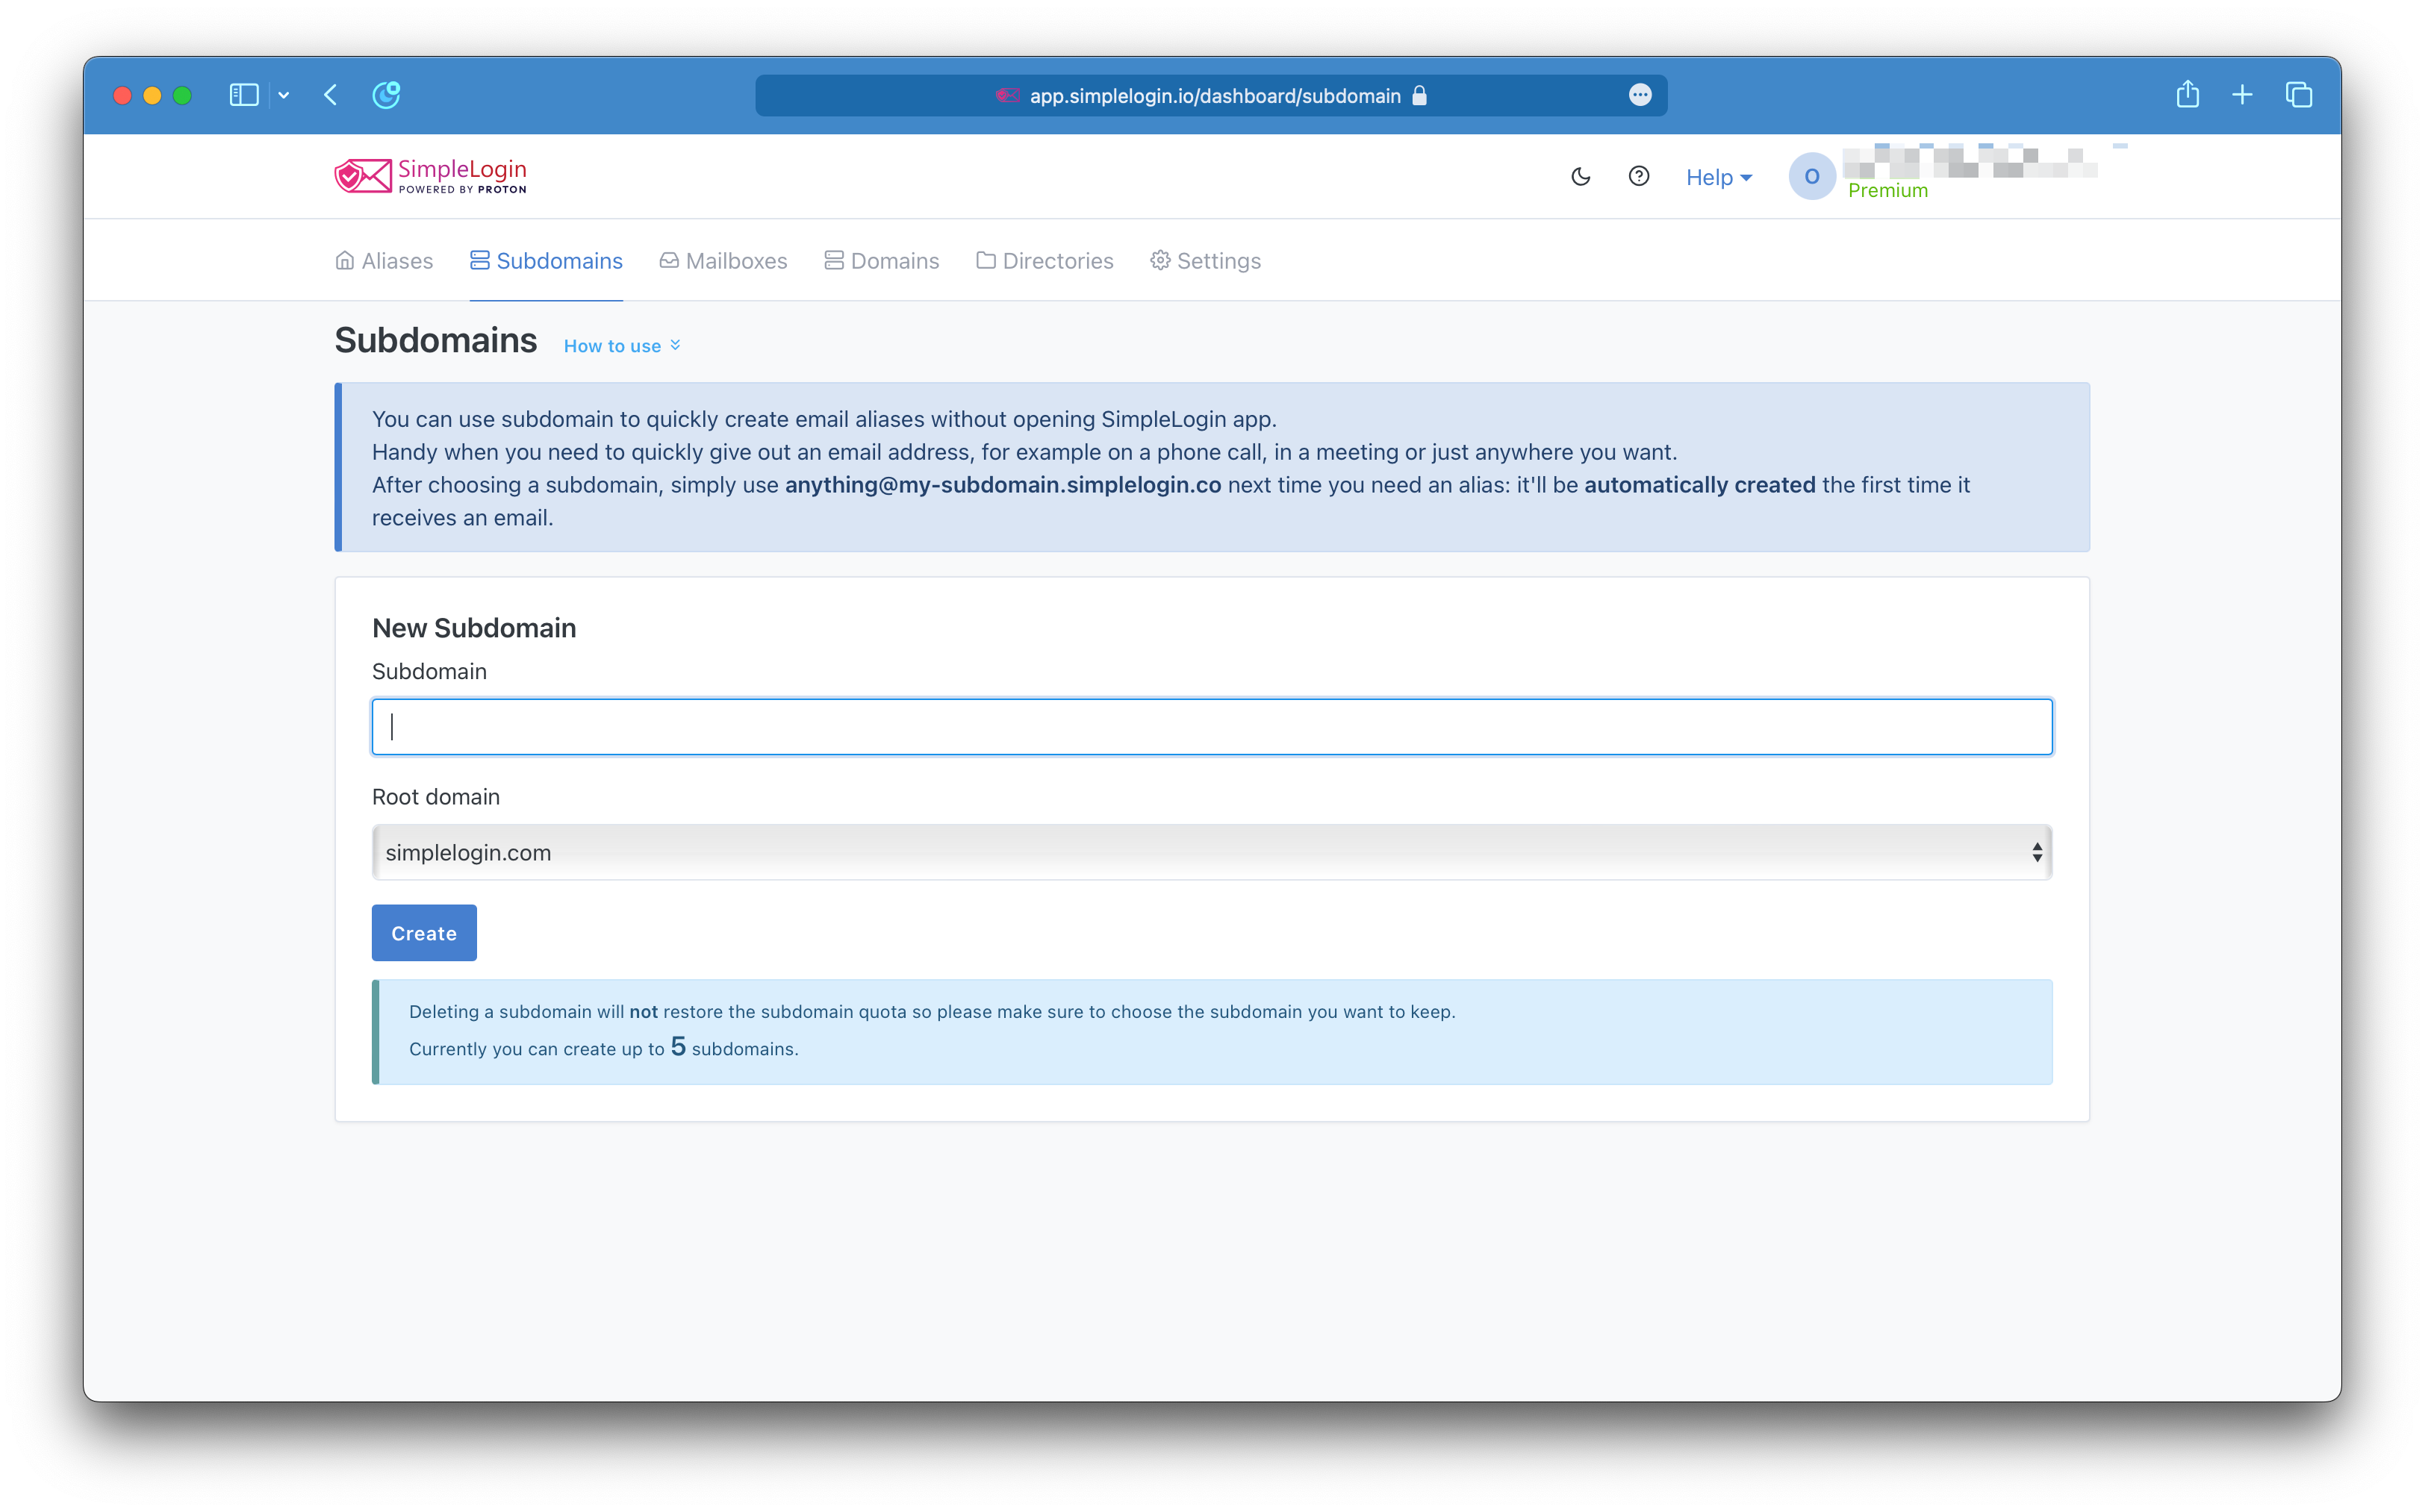The width and height of the screenshot is (2425, 1512).
Task: Click the Safari Share icon
Action: coord(2187,95)
